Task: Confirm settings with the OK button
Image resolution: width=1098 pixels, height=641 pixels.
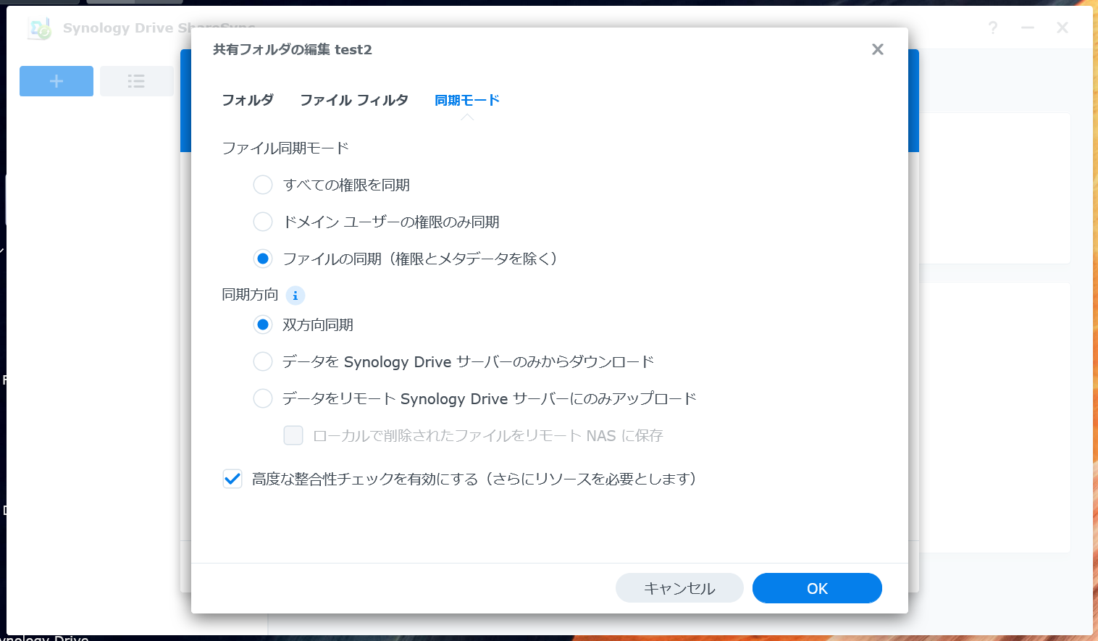Action: coord(817,588)
